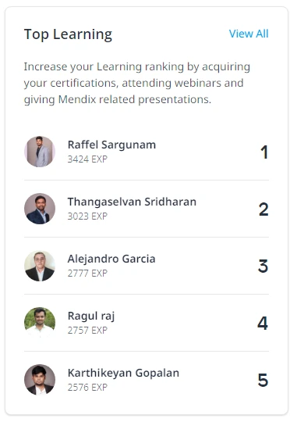290x422 pixels.
Task: Click the Top Learning heading
Action: coord(68,34)
